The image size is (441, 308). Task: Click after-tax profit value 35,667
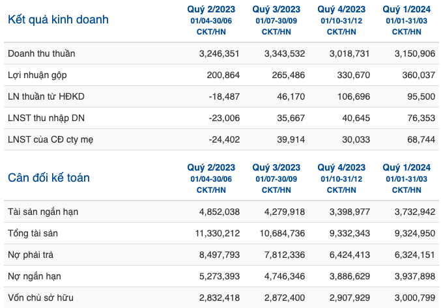point(291,119)
